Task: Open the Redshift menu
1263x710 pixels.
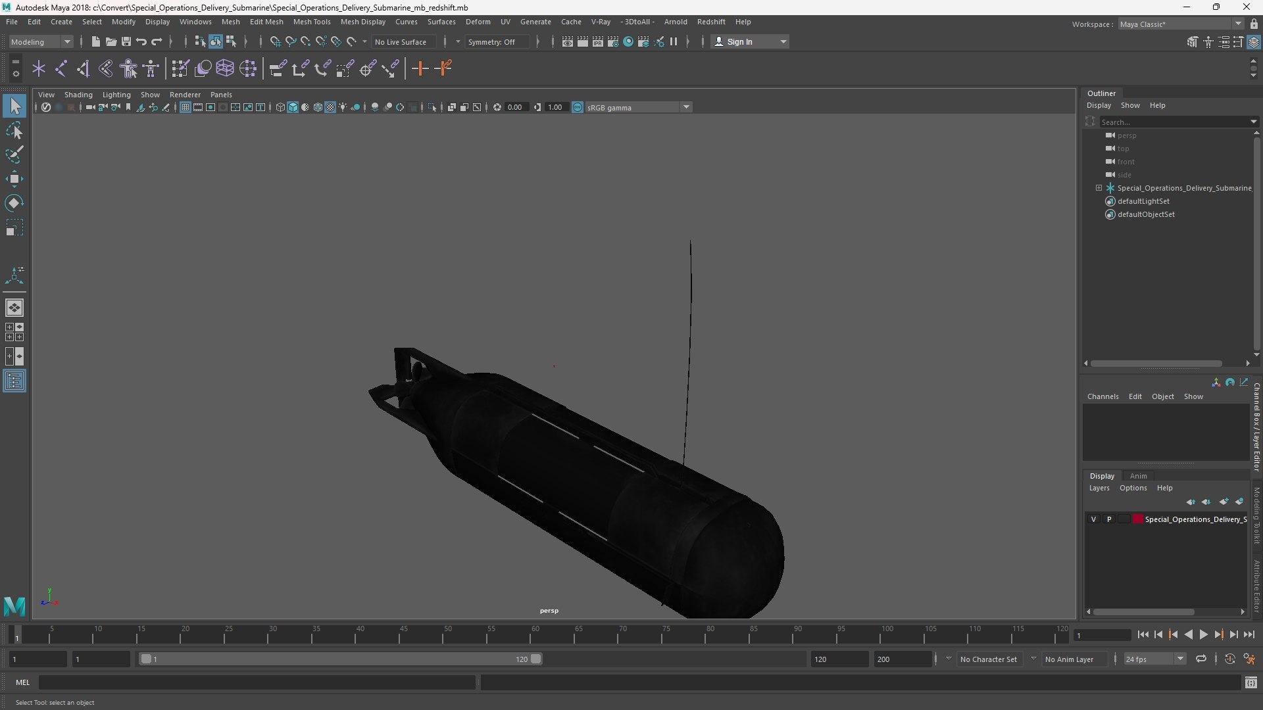Action: pyautogui.click(x=711, y=22)
